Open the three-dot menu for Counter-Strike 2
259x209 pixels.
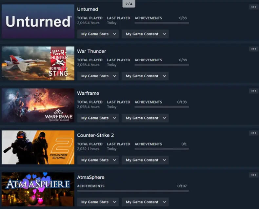(253, 133)
